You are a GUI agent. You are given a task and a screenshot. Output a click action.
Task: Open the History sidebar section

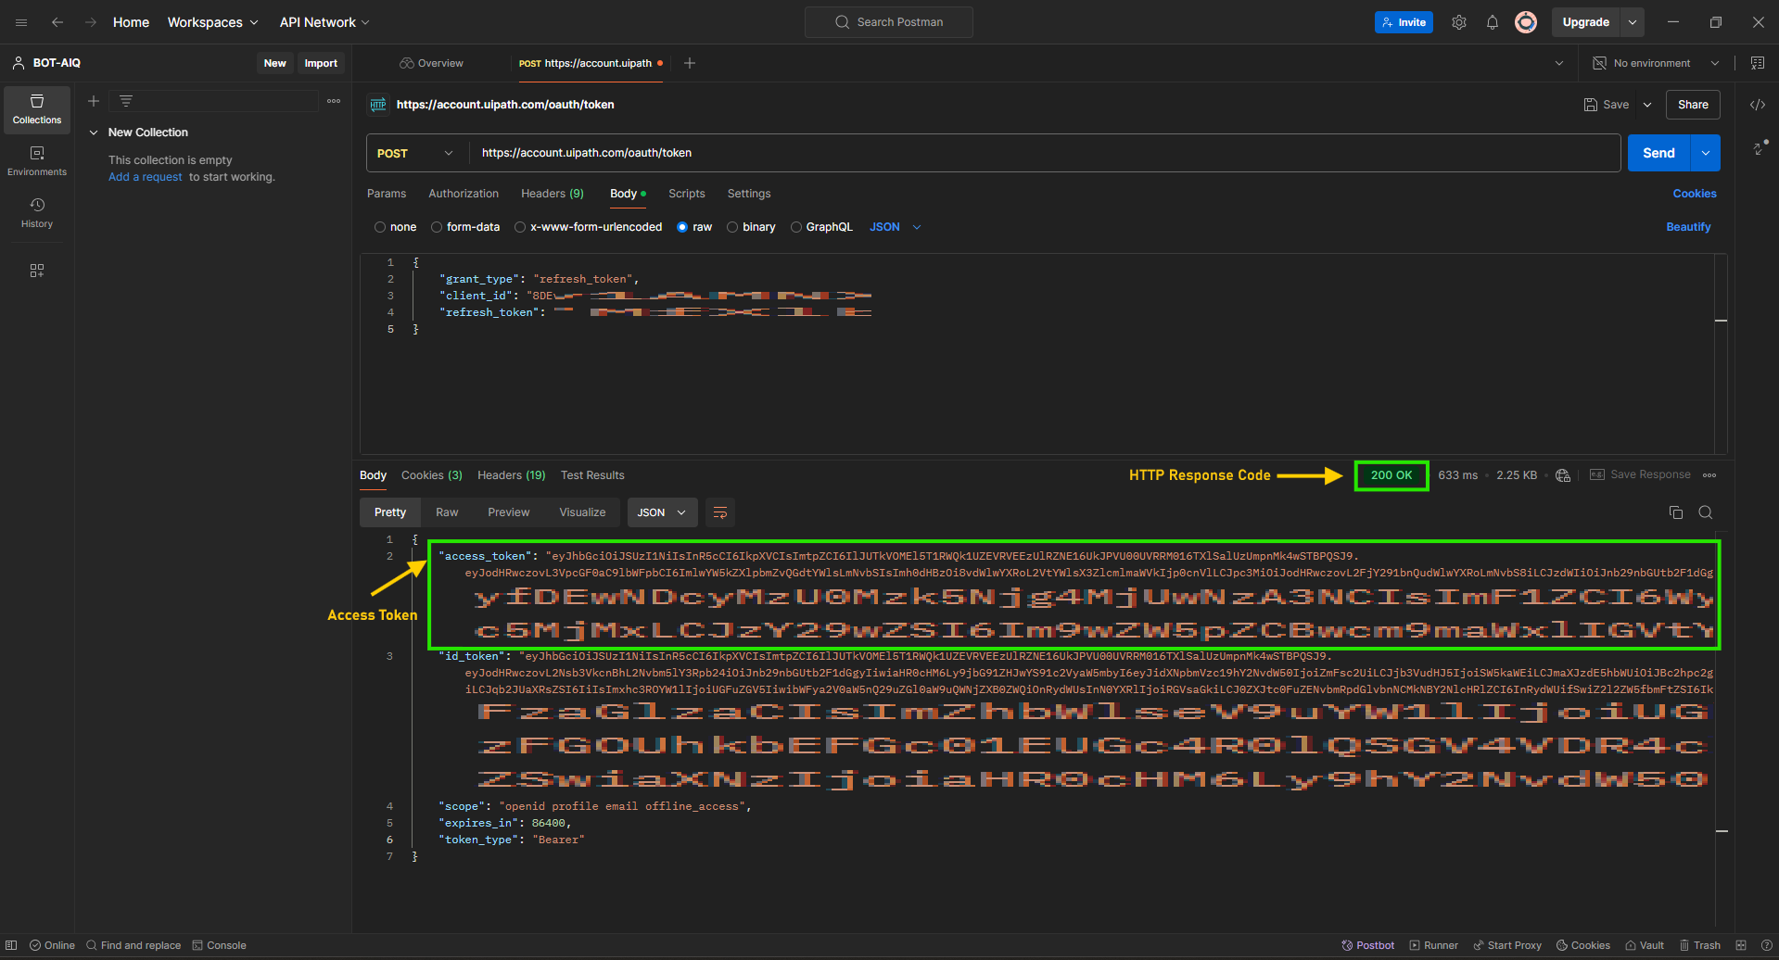click(37, 213)
